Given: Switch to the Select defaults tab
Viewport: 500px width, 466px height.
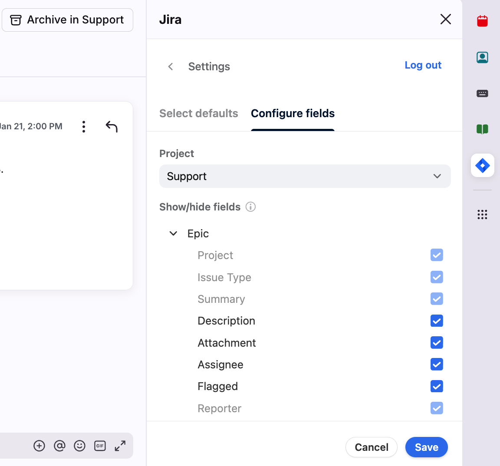Looking at the screenshot, I should [x=199, y=113].
